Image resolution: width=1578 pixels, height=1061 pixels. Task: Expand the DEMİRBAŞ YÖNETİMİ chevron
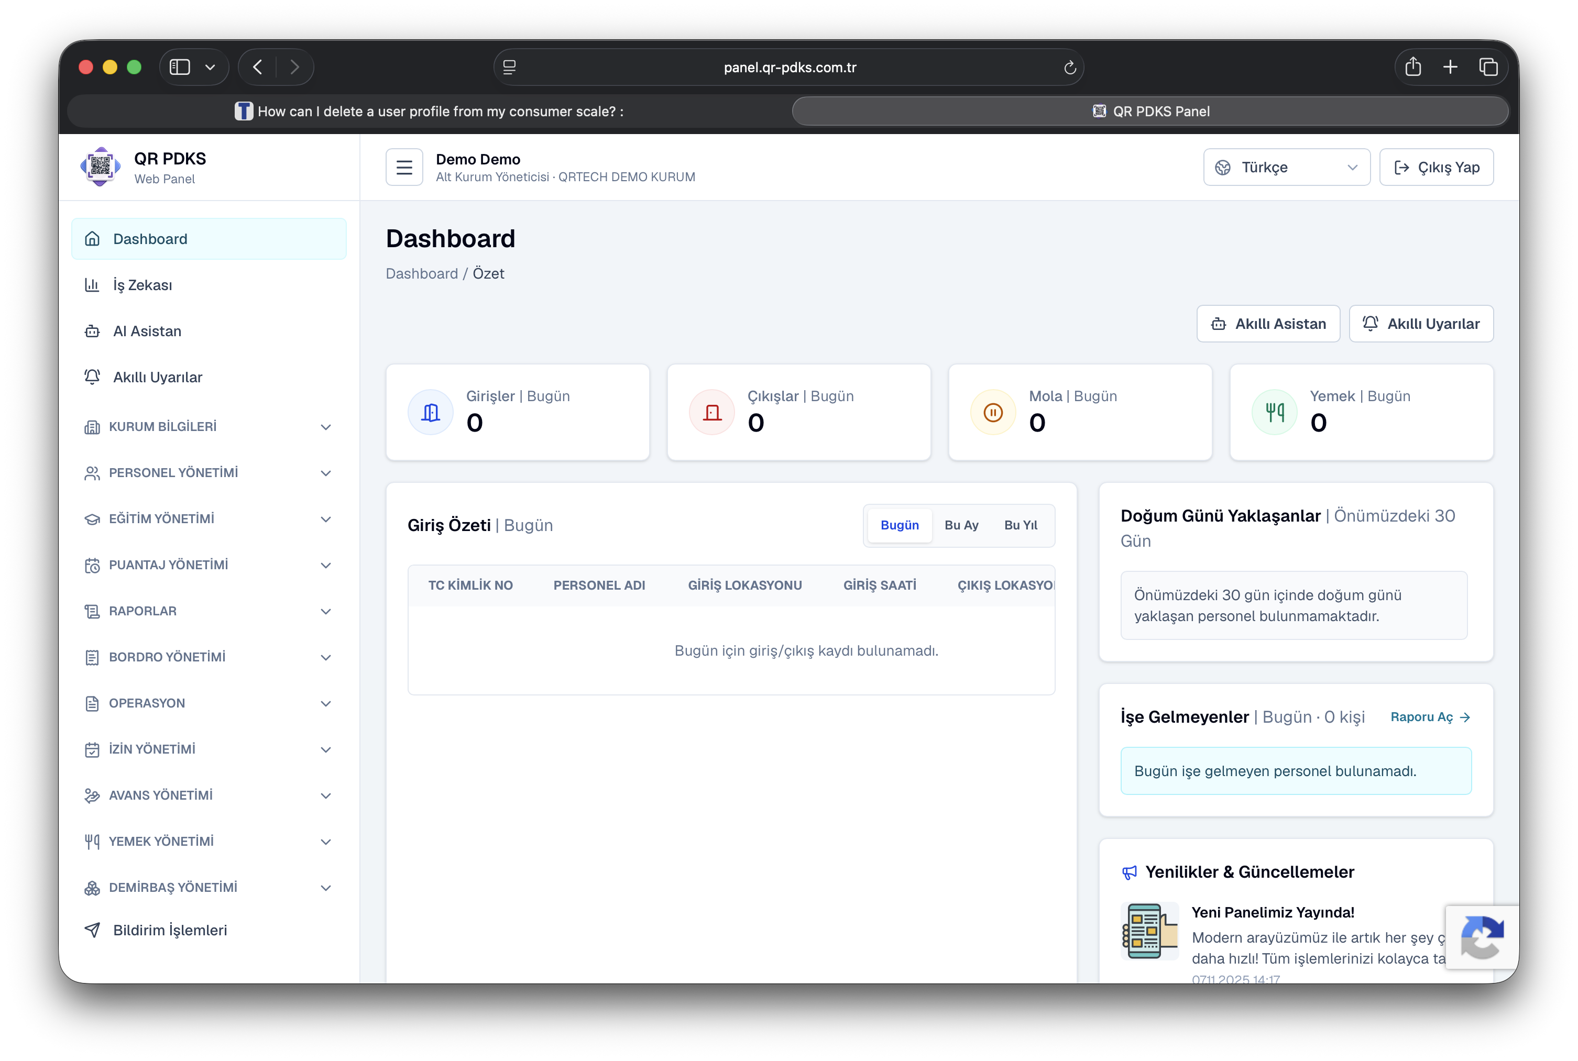[326, 887]
